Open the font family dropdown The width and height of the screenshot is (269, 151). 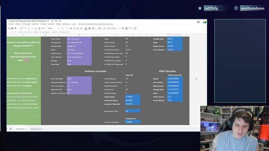point(53,29)
